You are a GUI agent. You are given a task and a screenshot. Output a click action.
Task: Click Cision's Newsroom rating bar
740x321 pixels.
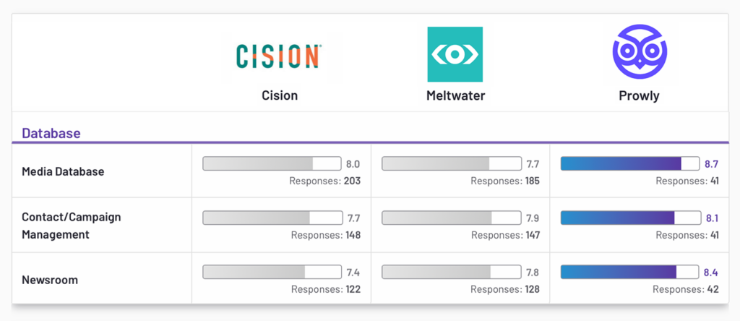click(272, 272)
